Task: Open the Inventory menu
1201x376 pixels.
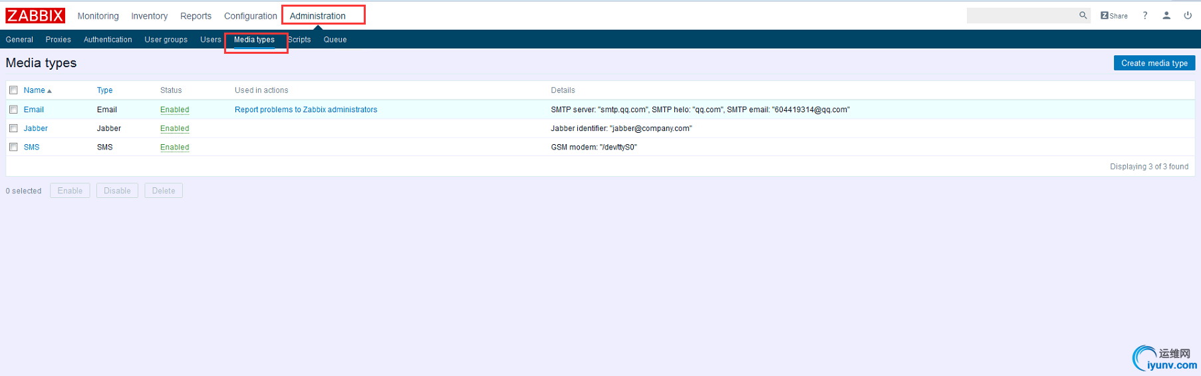Action: click(x=149, y=16)
